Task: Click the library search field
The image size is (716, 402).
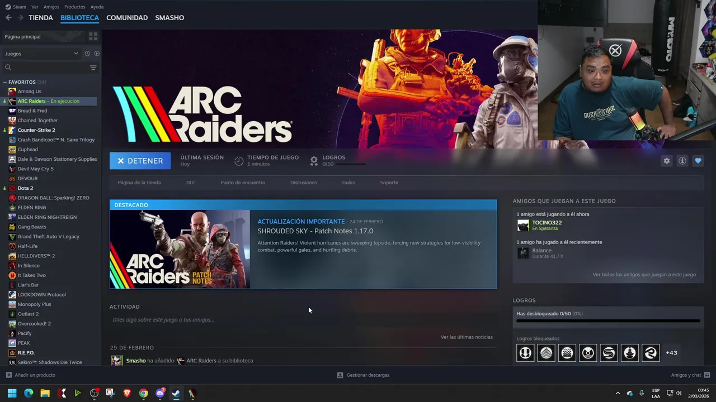Action: click(45, 68)
